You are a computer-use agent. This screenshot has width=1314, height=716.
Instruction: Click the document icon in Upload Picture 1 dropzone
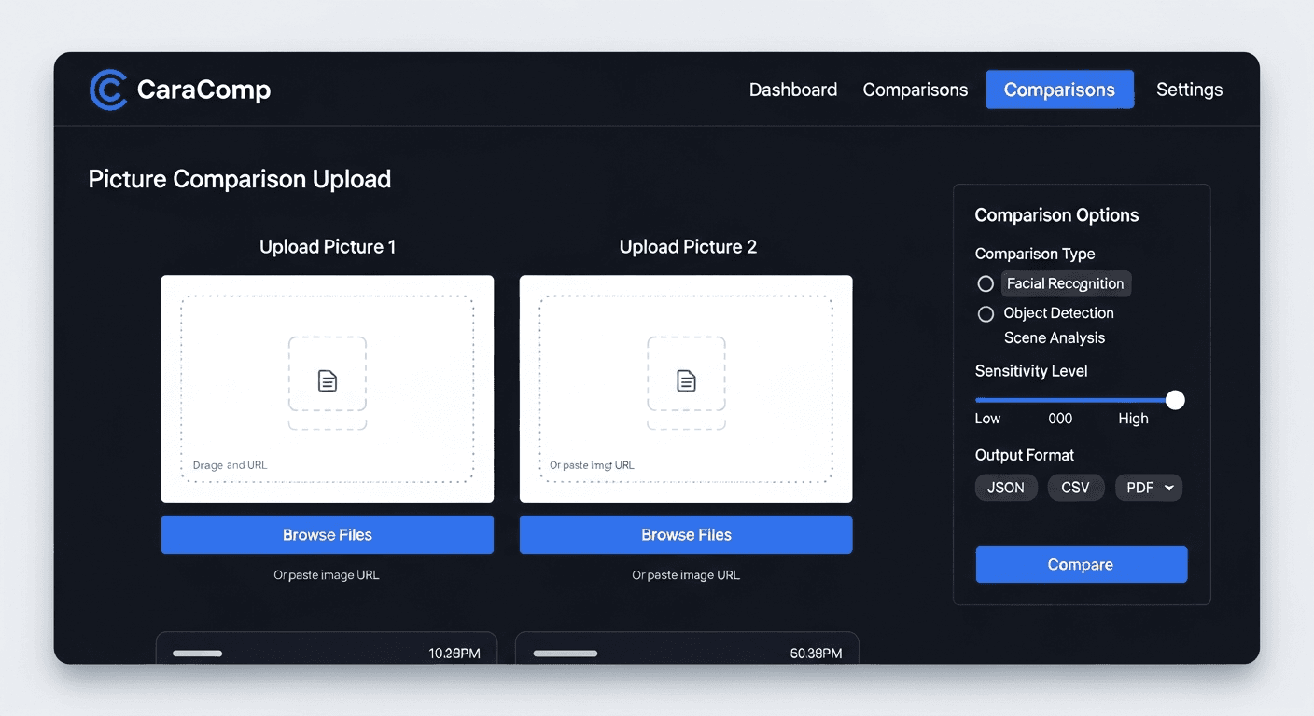tap(328, 379)
